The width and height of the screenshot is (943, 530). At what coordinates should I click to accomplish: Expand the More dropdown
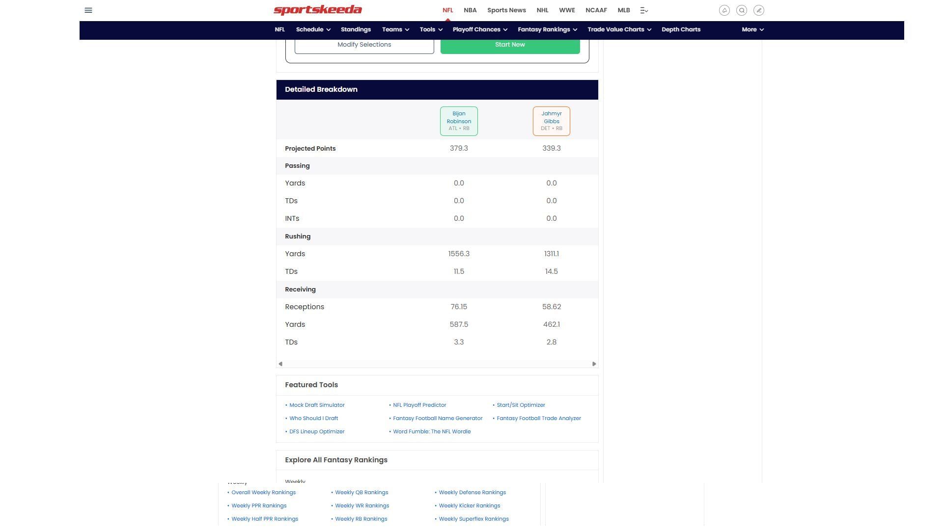click(x=752, y=29)
